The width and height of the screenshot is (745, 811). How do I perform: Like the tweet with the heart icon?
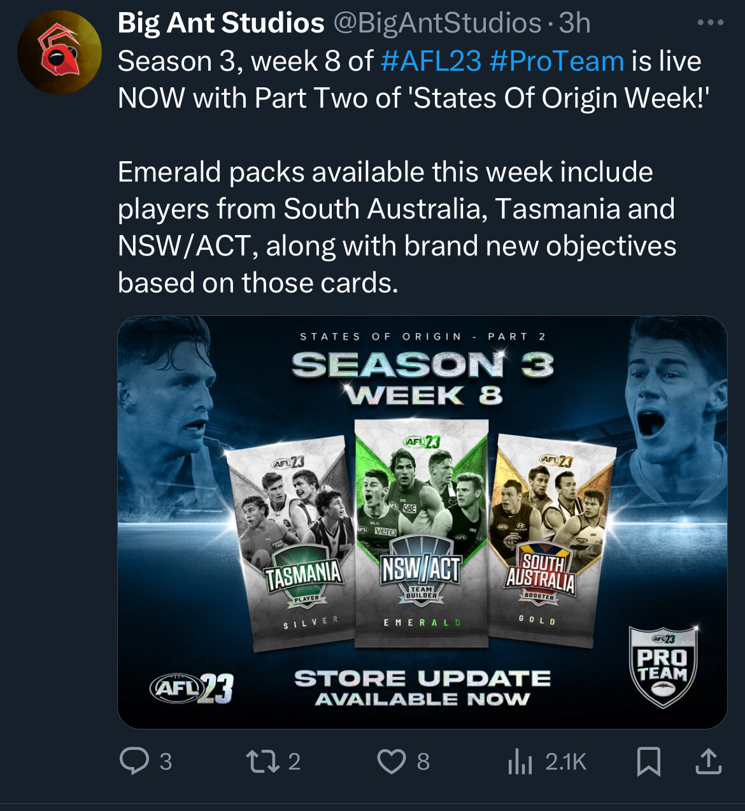[x=392, y=761]
